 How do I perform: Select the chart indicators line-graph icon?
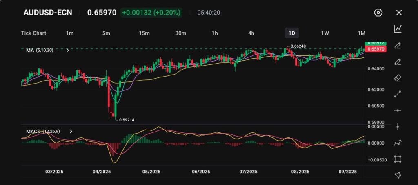click(398, 29)
